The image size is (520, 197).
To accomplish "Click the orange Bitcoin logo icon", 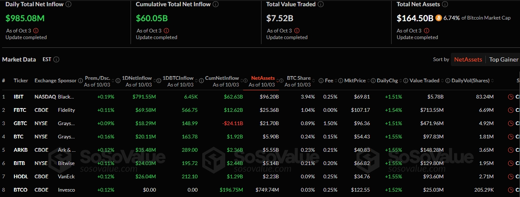I will click(438, 18).
